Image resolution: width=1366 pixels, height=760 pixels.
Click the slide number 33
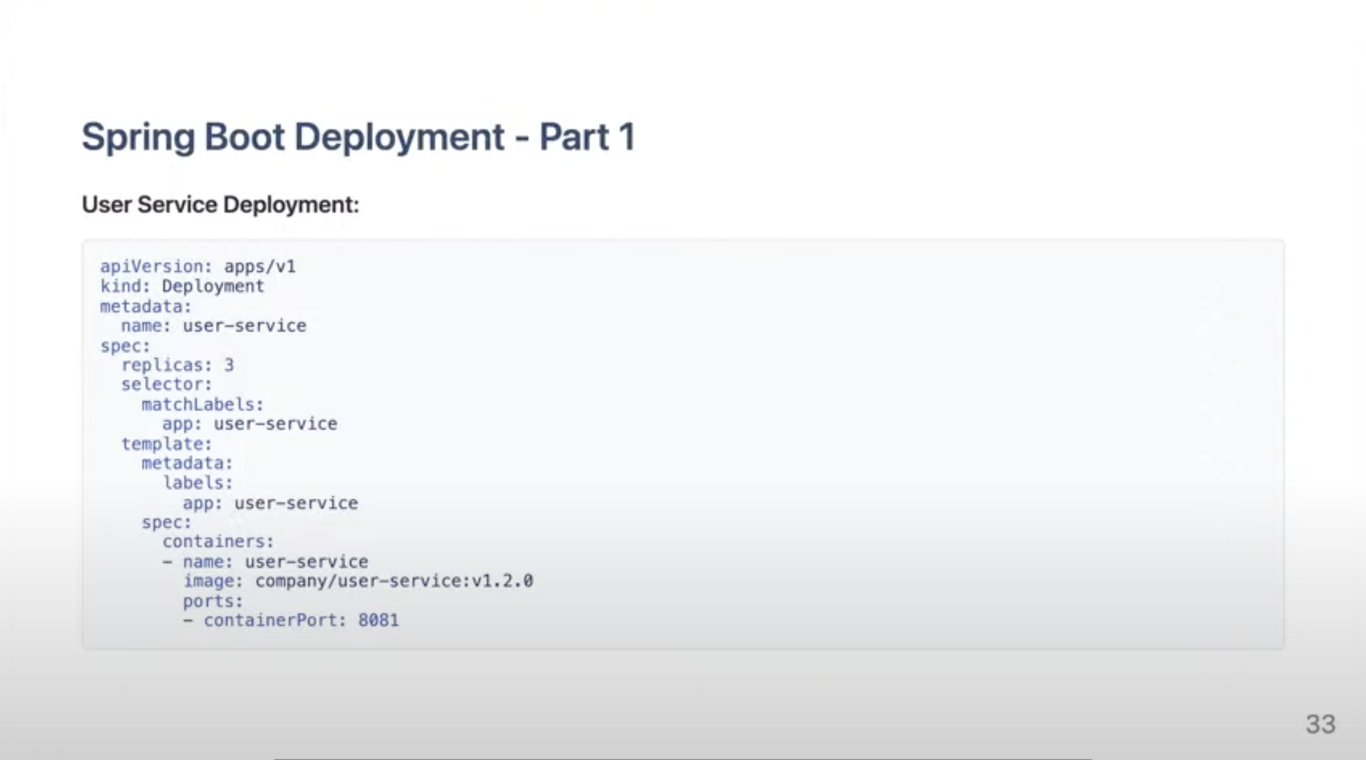(x=1320, y=724)
